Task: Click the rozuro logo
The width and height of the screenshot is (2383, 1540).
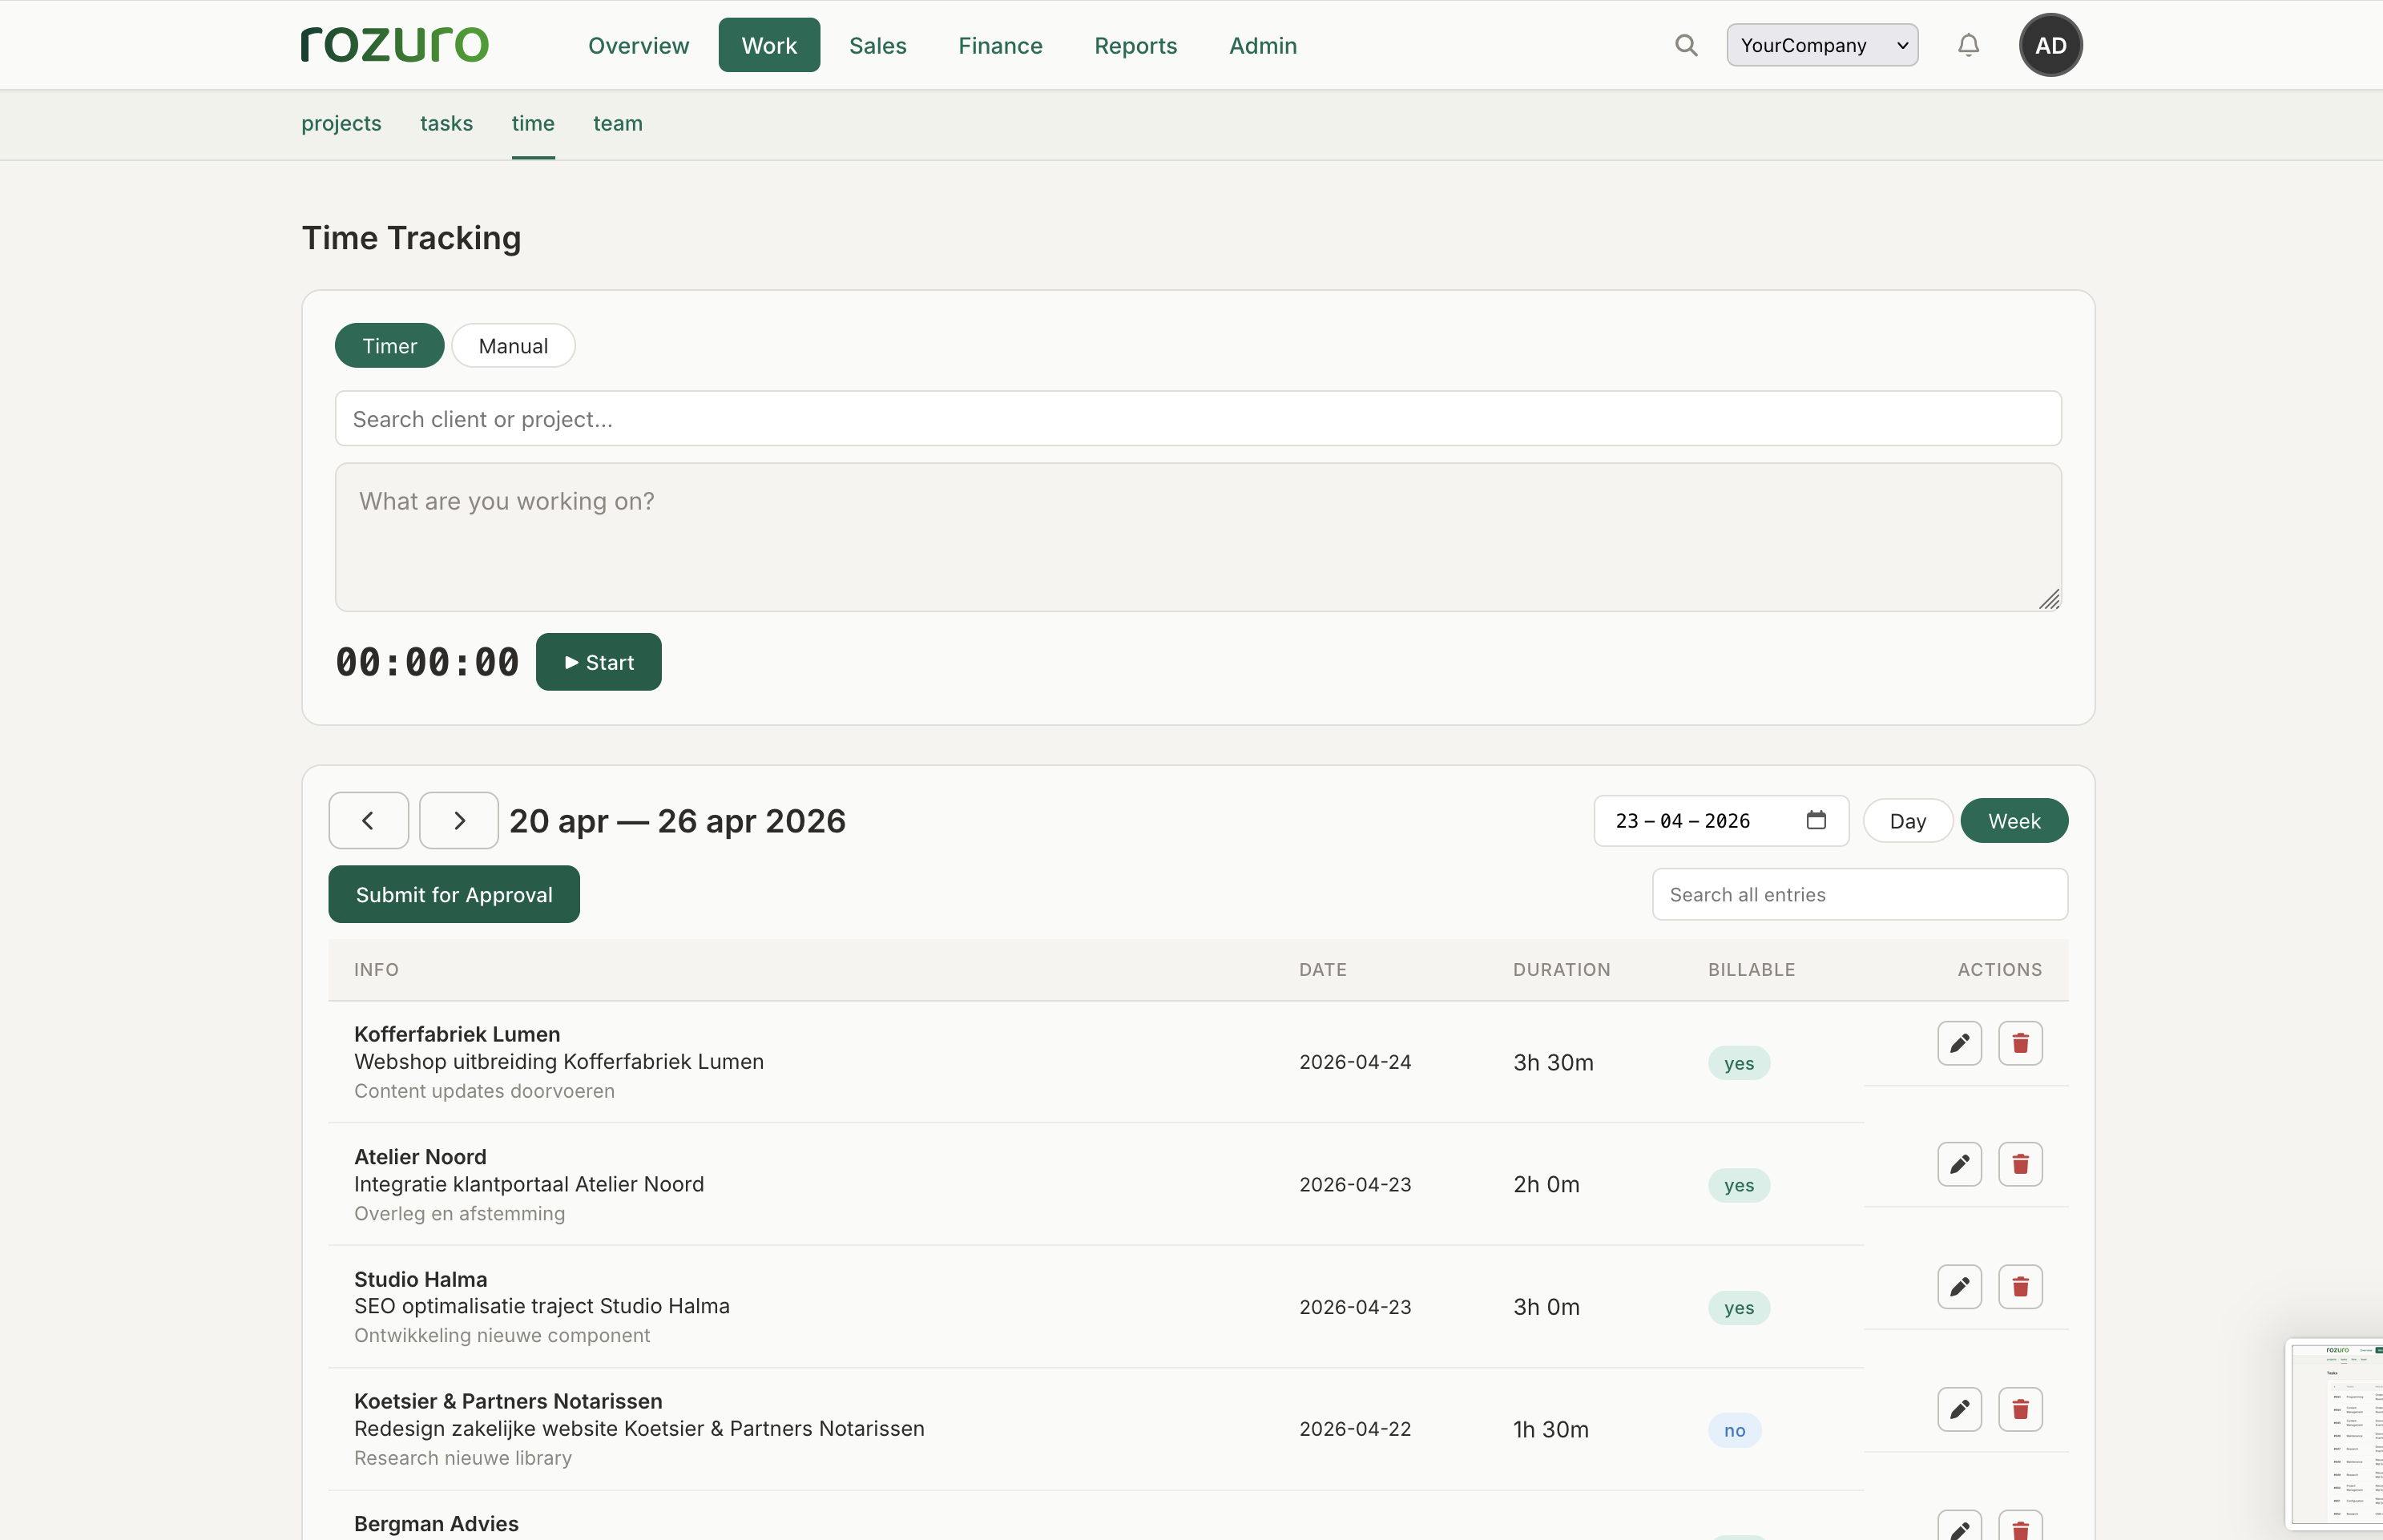Action: point(395,45)
